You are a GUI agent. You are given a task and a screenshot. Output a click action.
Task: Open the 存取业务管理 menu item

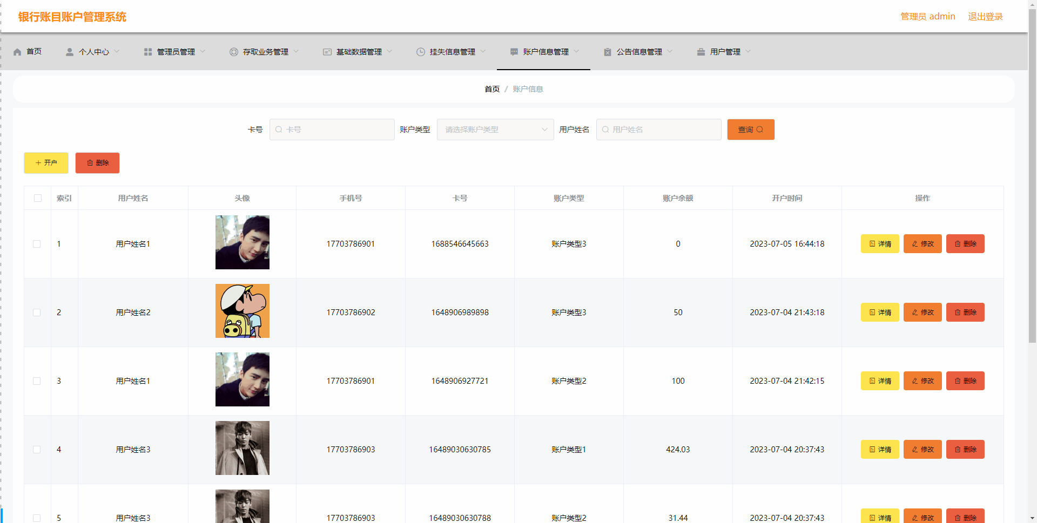point(264,52)
